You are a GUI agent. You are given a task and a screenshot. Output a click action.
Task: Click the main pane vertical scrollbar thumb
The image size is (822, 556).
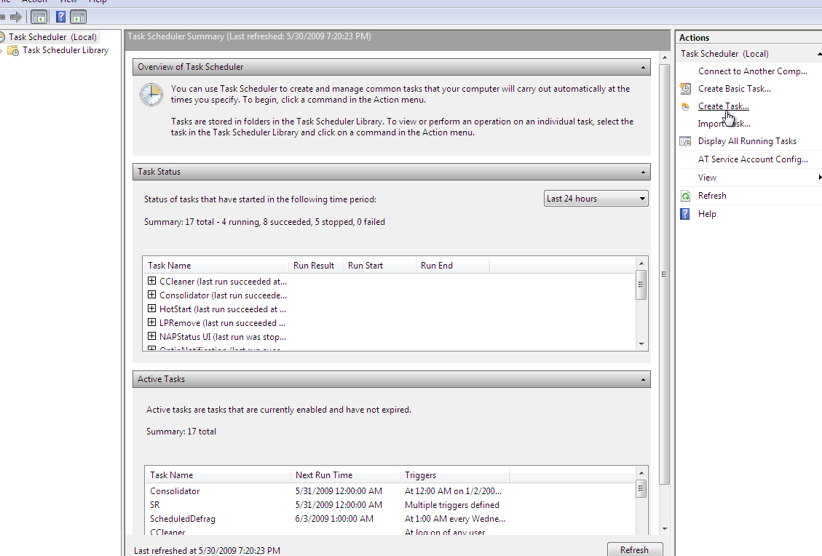click(664, 274)
